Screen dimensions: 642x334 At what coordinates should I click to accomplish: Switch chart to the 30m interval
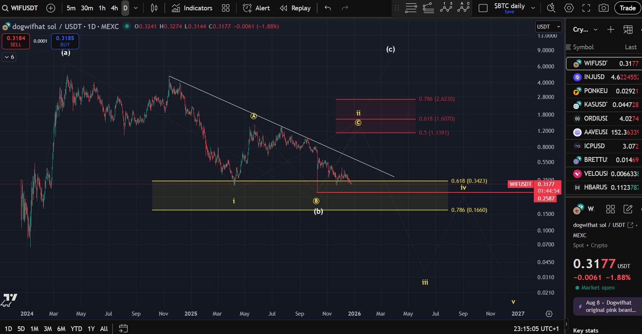click(87, 8)
